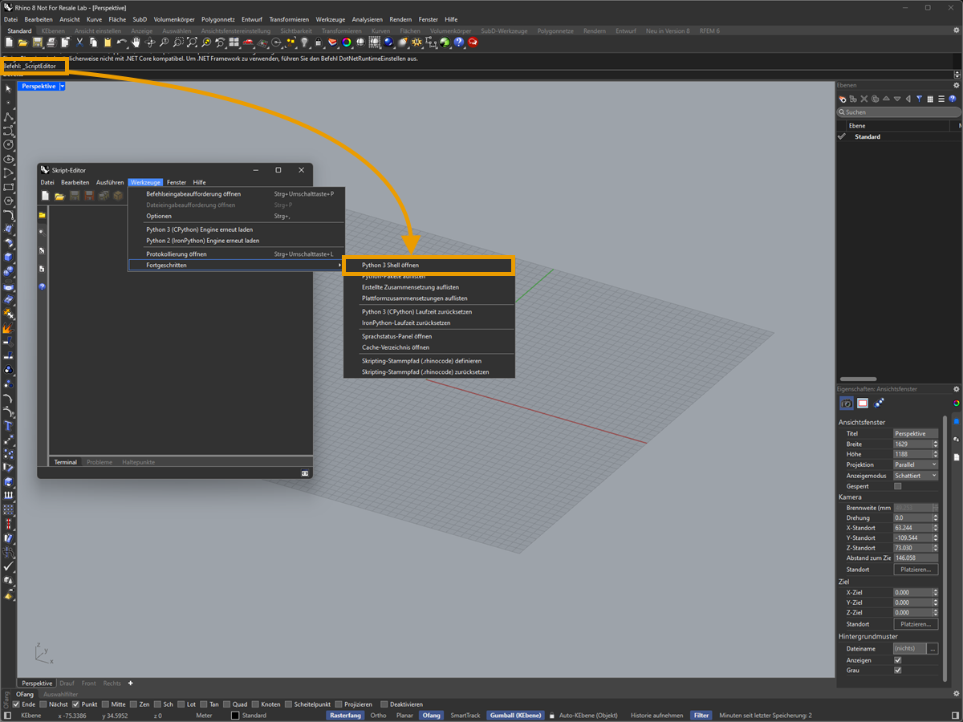Select the Save file icon
Image resolution: width=963 pixels, height=722 pixels.
37,43
